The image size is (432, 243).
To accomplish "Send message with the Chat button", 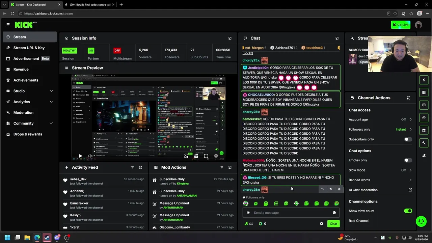I will pyautogui.click(x=333, y=224).
